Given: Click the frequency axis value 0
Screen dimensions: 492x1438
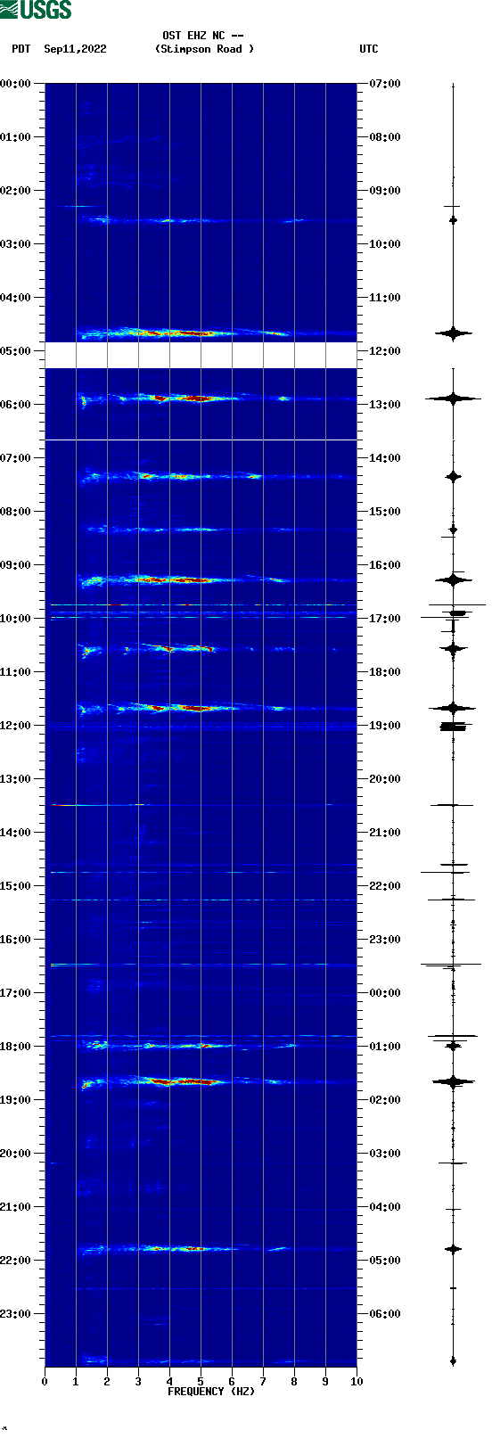Looking at the screenshot, I should click(45, 1382).
